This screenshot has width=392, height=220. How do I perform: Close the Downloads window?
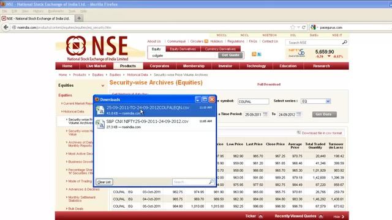click(x=212, y=99)
